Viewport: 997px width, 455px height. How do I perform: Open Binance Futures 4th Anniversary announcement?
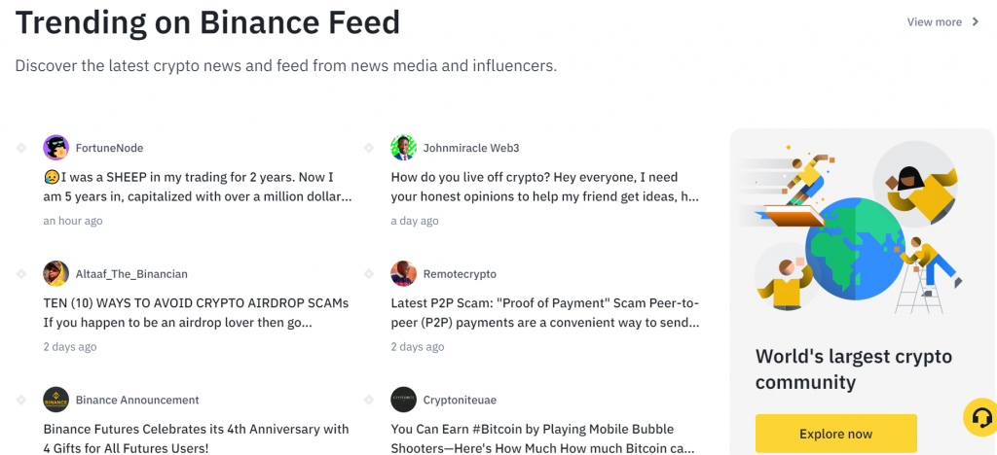[x=196, y=438]
